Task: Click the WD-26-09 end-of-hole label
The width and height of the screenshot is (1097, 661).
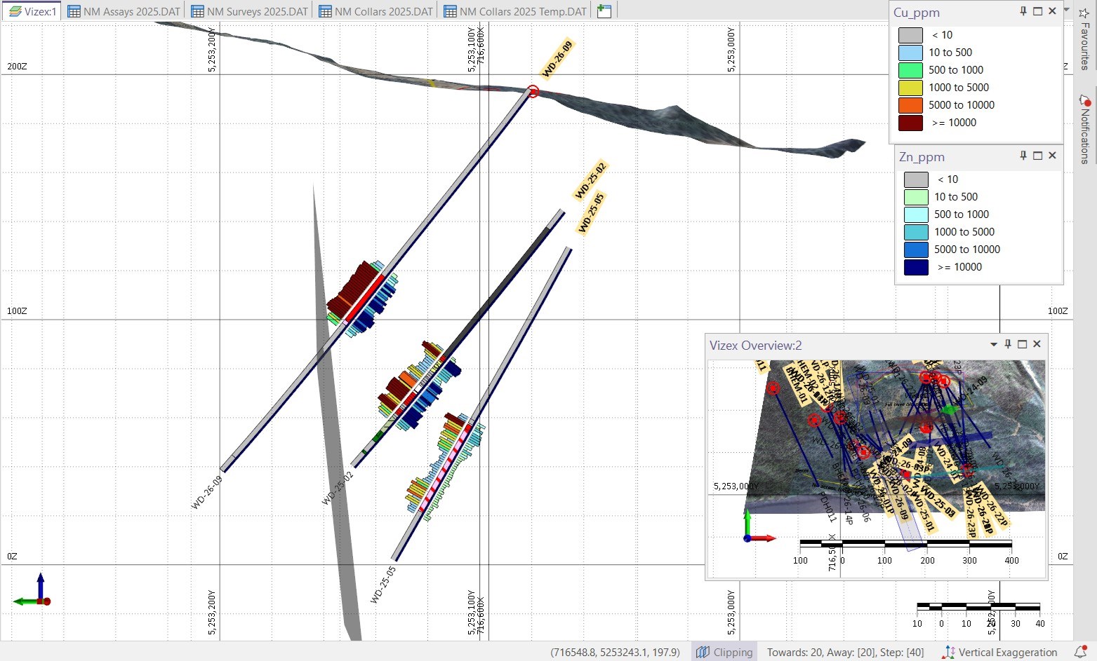Action: coord(206,493)
